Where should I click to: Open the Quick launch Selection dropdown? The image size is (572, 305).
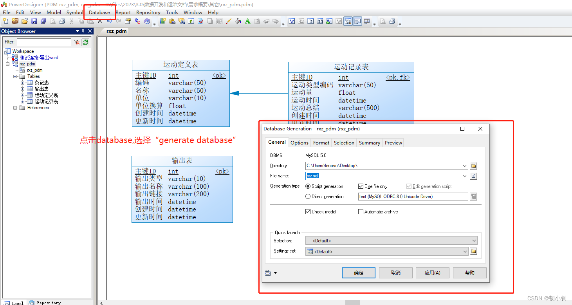click(x=474, y=241)
